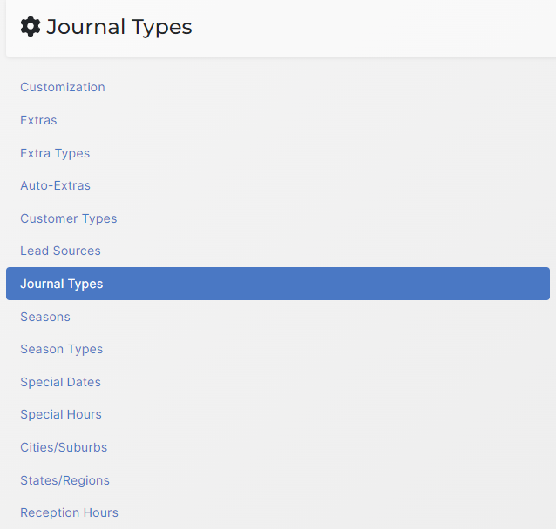Go to the Extras section
The height and width of the screenshot is (529, 556).
tap(38, 120)
